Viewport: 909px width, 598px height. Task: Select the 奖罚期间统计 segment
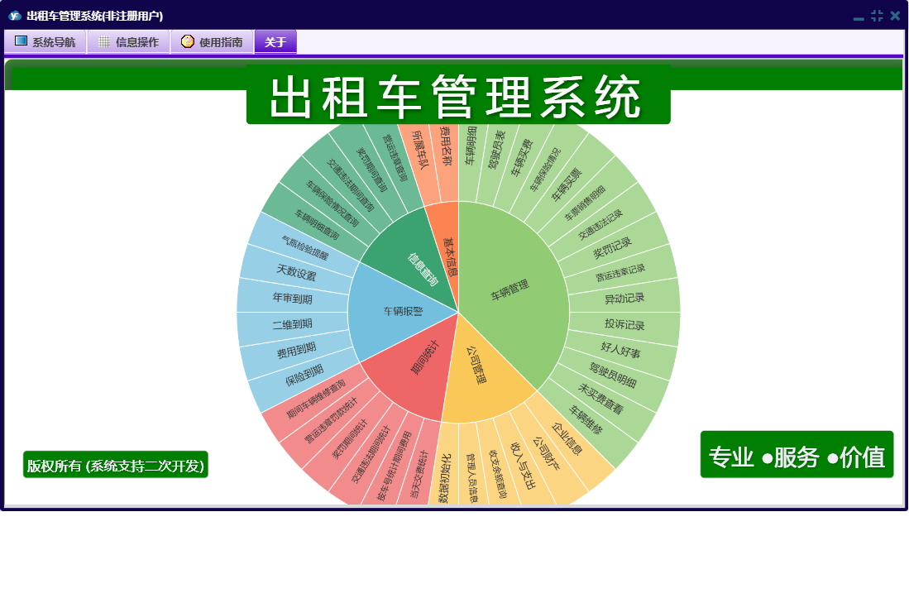[350, 439]
